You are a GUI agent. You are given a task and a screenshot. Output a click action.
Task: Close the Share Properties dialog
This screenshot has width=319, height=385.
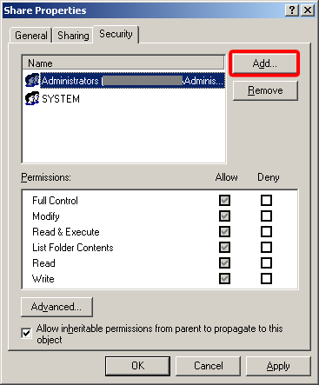pos(308,10)
